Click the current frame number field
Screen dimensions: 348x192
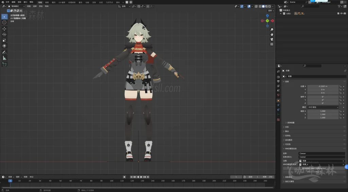pos(236,177)
